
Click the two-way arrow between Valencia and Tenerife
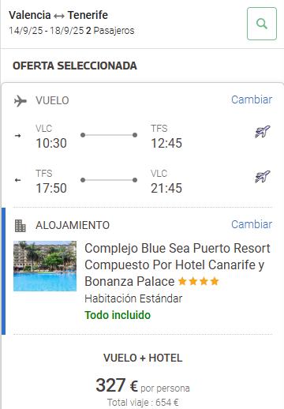(59, 16)
